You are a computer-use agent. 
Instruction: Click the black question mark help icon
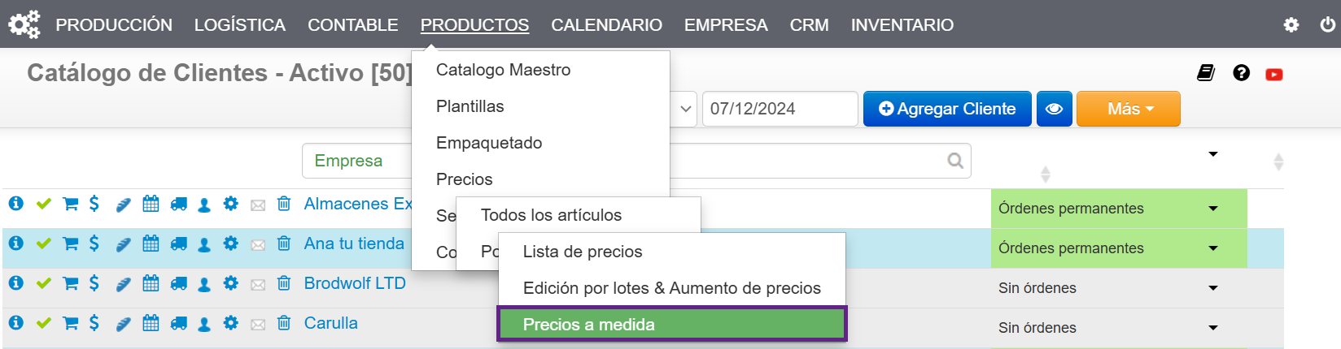click(1241, 73)
